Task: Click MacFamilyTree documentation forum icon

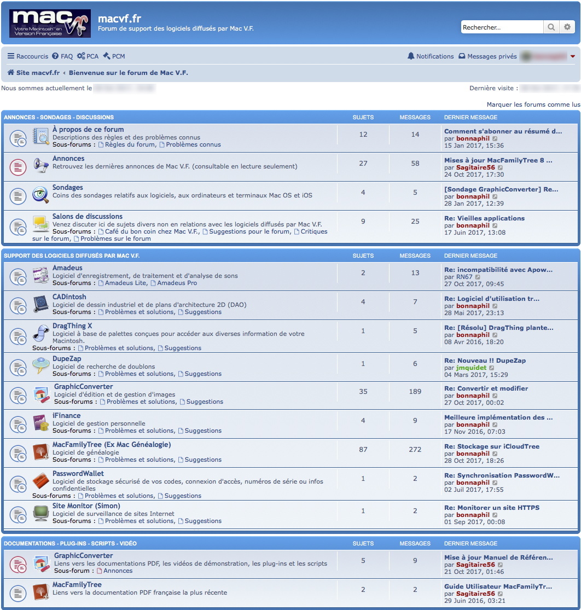Action: pyautogui.click(x=40, y=592)
